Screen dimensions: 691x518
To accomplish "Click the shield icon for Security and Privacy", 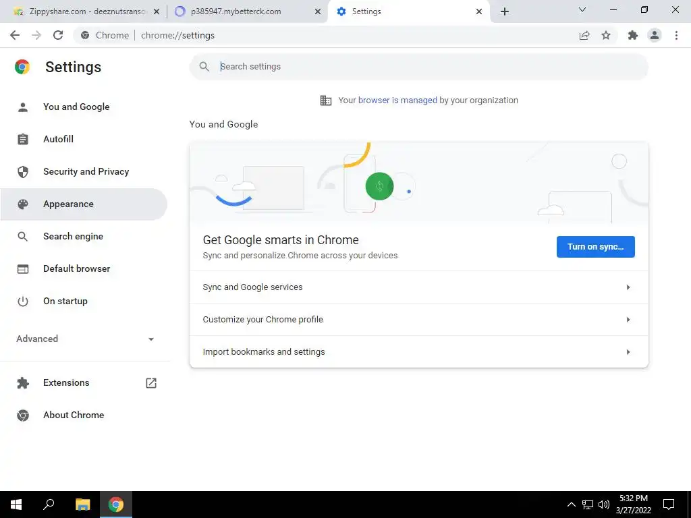I will click(x=23, y=172).
